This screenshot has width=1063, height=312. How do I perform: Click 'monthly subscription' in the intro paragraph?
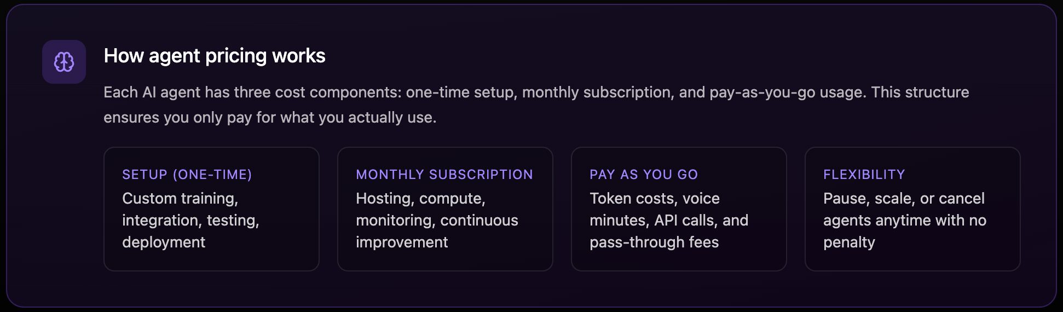(597, 92)
